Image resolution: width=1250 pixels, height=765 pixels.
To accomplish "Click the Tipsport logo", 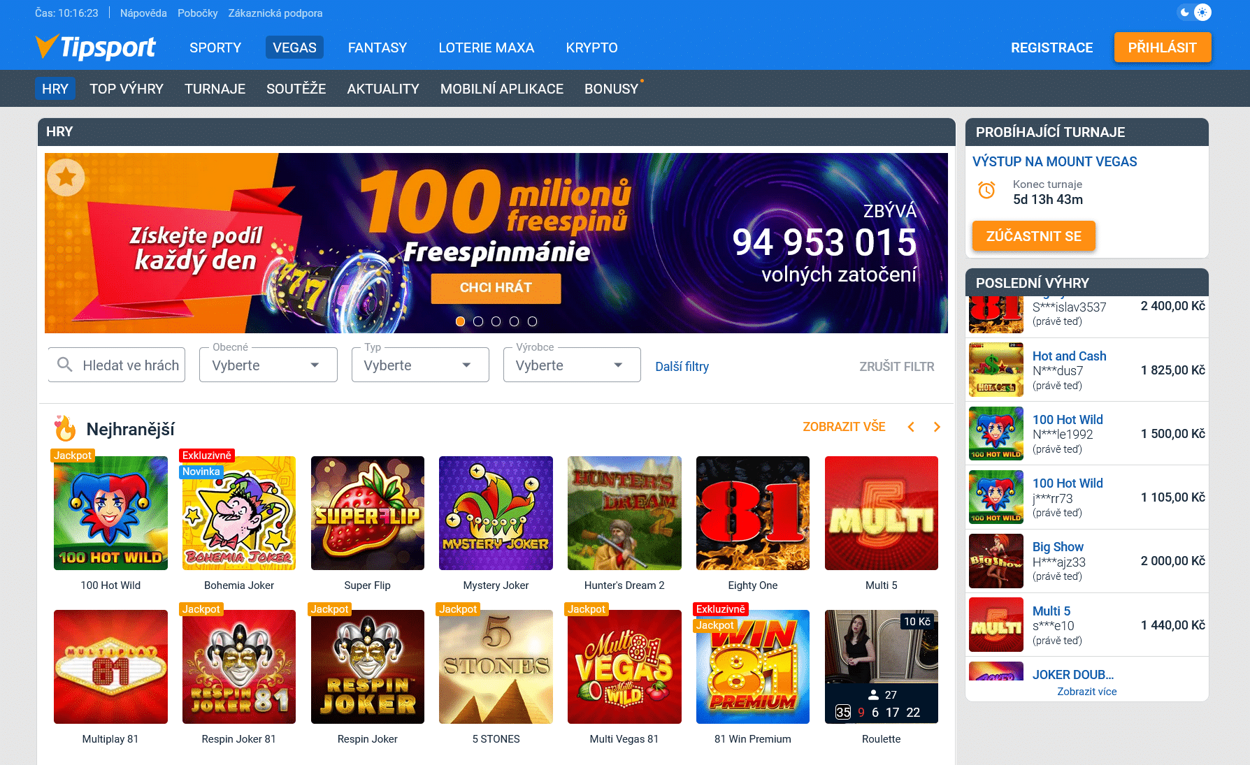I will (x=96, y=47).
